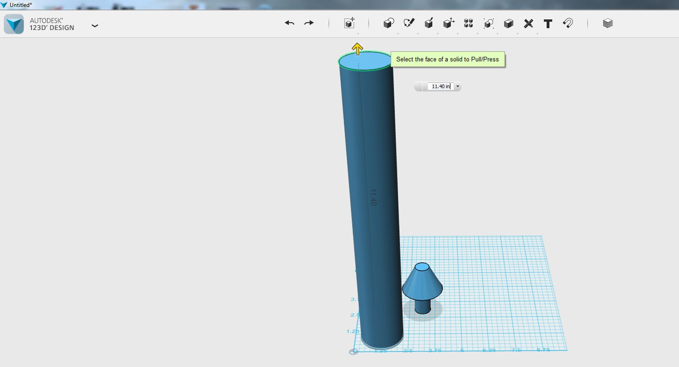
Task: Click the 11.40 in distance input field
Action: (x=441, y=86)
